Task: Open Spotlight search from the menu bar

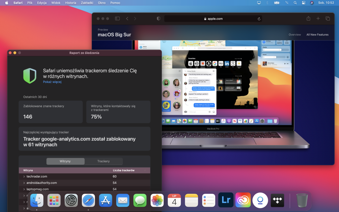Action: click(x=295, y=3)
